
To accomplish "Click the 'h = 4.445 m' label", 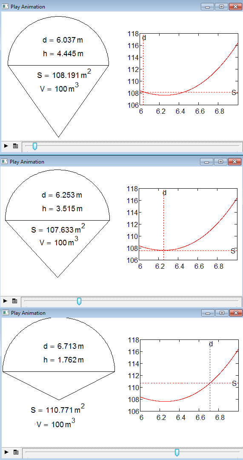I will (x=63, y=54).
